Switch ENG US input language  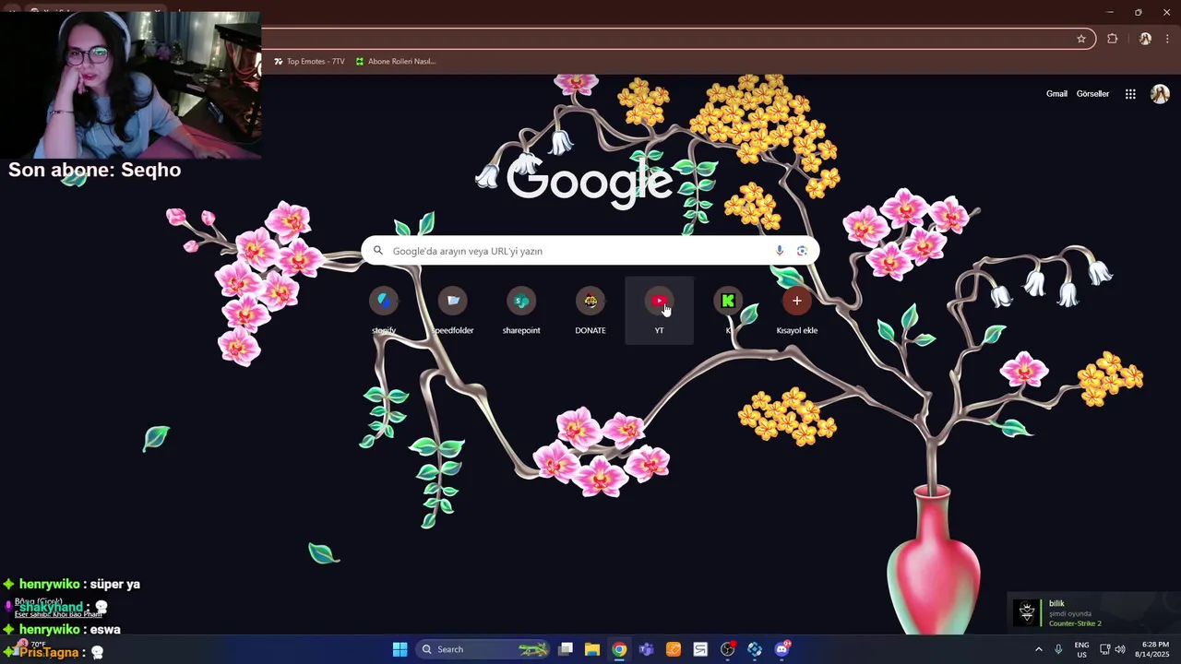(1081, 649)
